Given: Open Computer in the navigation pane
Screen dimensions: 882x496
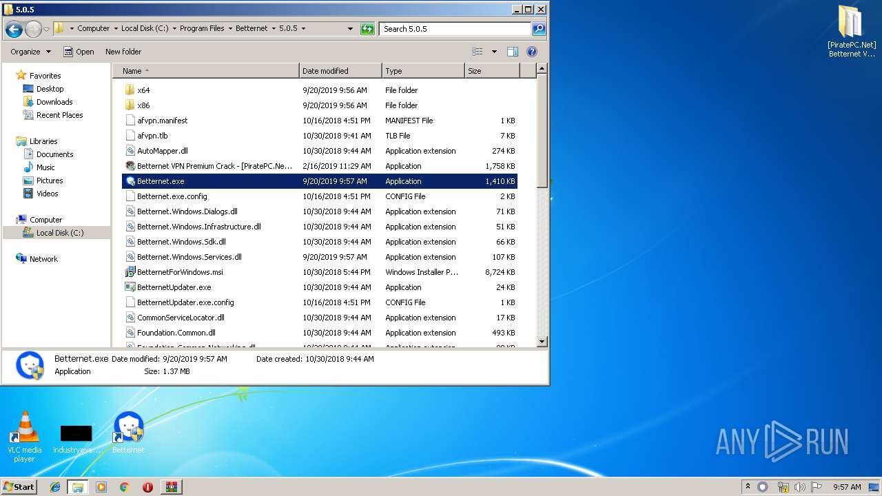Looking at the screenshot, I should (45, 220).
